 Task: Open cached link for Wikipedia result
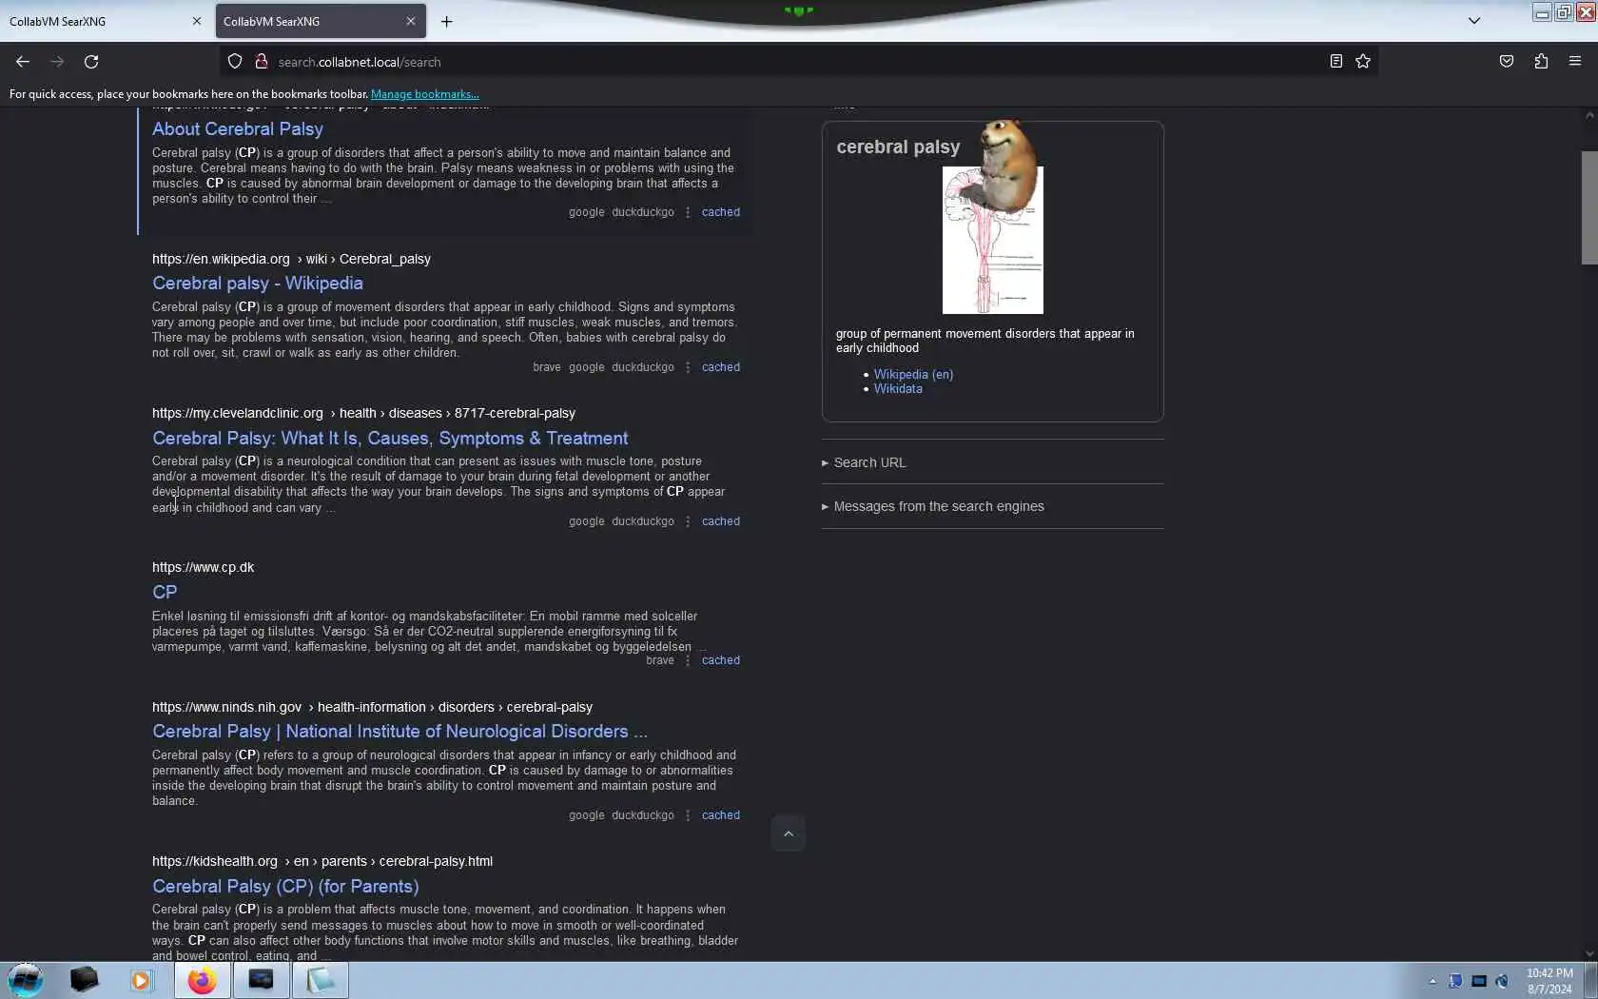(x=720, y=367)
